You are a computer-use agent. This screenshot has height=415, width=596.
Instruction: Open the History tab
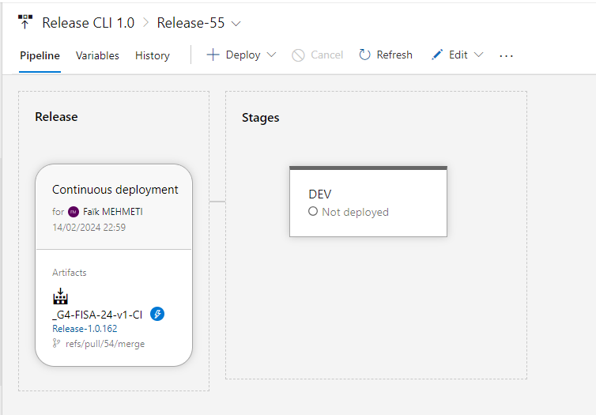pyautogui.click(x=153, y=55)
